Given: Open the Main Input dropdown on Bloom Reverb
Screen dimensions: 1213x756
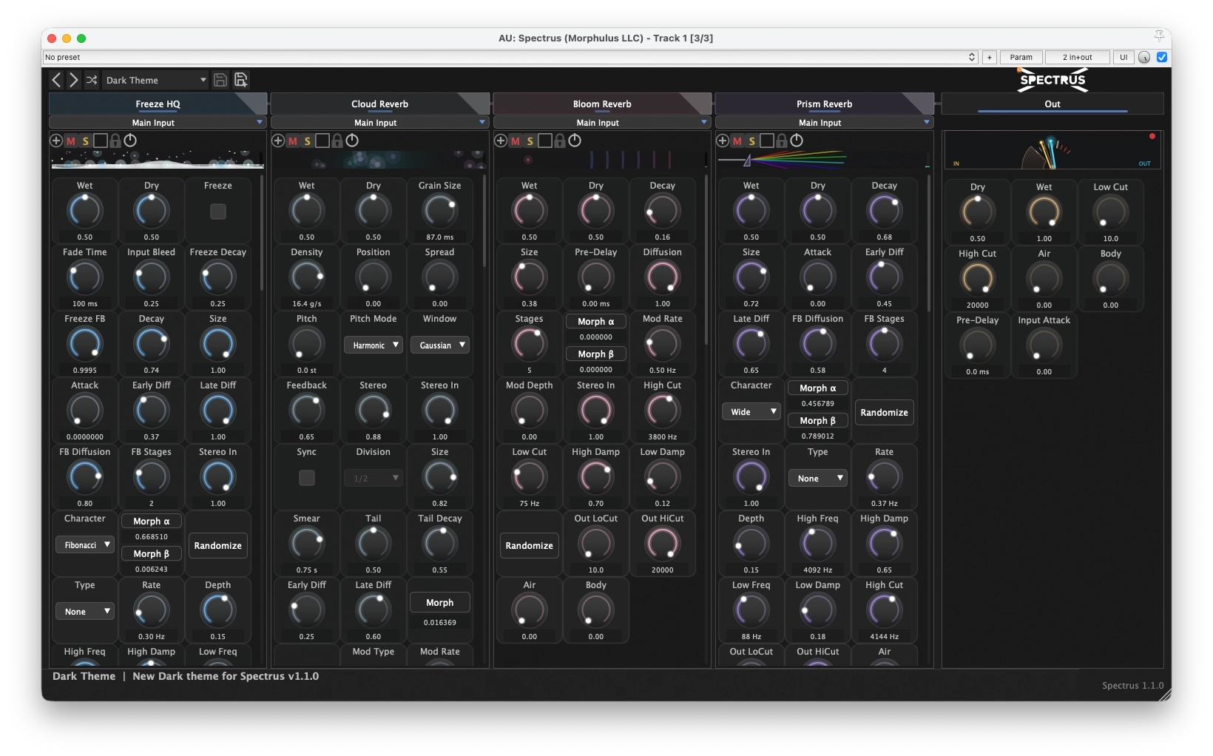Looking at the screenshot, I should (601, 122).
